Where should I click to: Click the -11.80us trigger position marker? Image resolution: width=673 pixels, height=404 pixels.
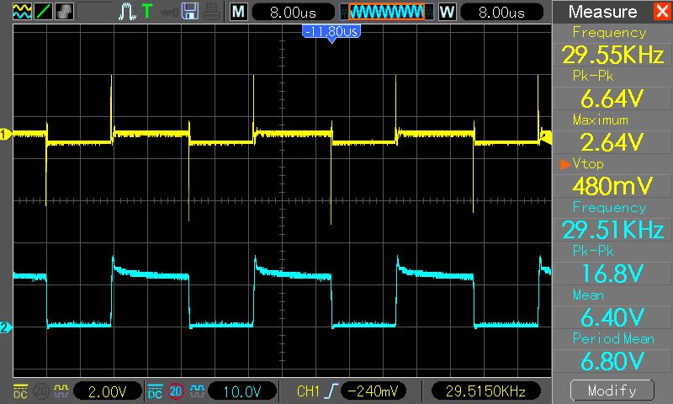tap(331, 32)
